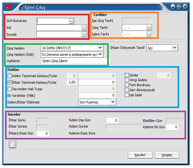The width and height of the screenshot is (193, 168).
Task: Open the Soyadı lookup ellipsis button
Action: [84, 34]
